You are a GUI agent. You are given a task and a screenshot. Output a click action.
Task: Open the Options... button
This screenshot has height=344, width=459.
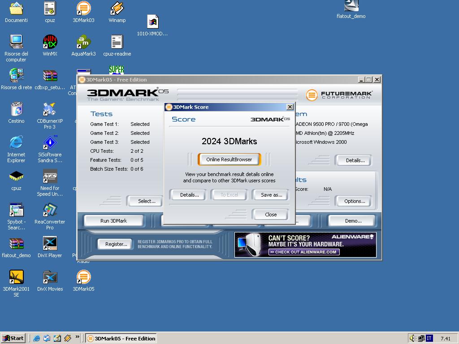[355, 201]
